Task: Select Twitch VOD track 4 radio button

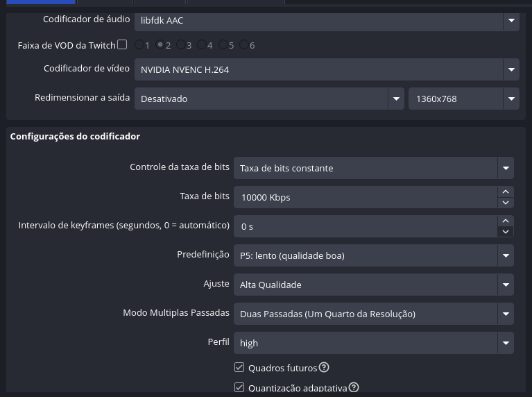Action: (x=202, y=44)
